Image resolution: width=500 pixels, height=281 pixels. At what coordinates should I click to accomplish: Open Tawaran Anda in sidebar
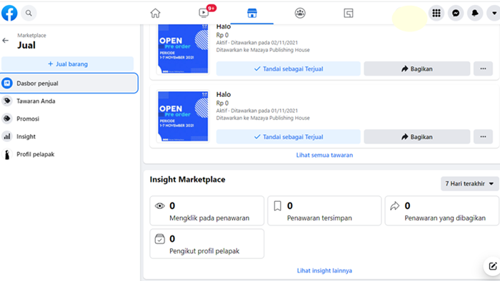coord(69,101)
